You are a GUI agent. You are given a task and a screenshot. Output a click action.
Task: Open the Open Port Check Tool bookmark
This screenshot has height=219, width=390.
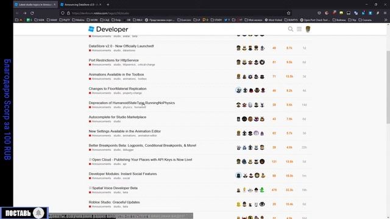pos(315,20)
